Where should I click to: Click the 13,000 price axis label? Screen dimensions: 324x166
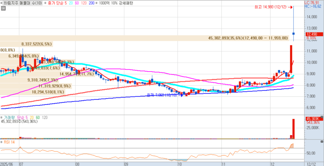pyautogui.click(x=311, y=28)
